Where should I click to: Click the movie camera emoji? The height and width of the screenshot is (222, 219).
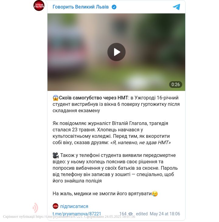tap(55, 155)
